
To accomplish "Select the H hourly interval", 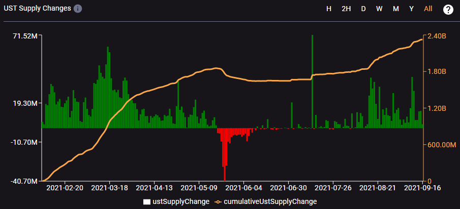I will pos(329,9).
